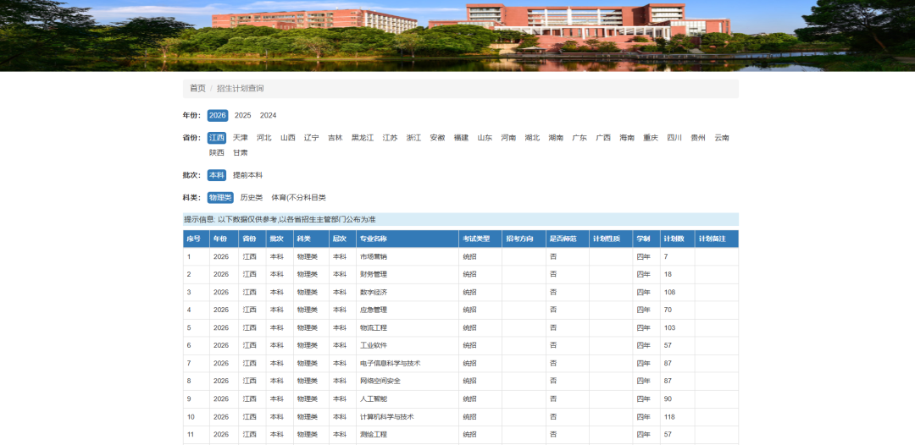Image resolution: width=915 pixels, height=445 pixels.
Task: Choose 福建 in the province list
Action: click(x=461, y=138)
